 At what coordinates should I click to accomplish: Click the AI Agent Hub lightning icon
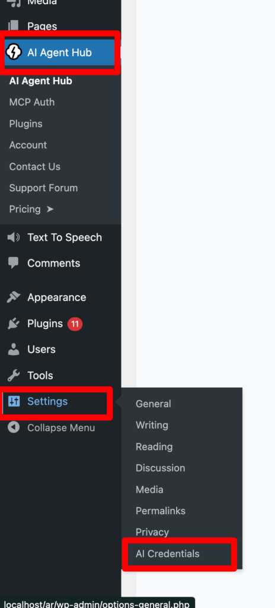pos(14,52)
